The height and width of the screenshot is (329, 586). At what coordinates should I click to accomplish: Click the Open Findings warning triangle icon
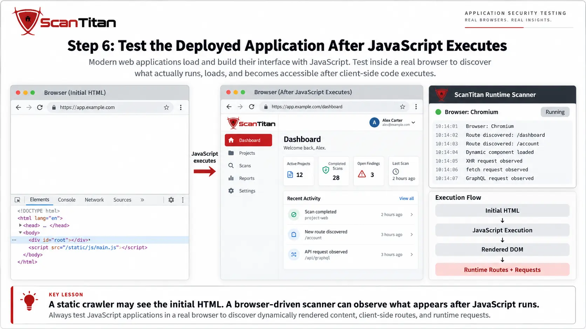362,174
